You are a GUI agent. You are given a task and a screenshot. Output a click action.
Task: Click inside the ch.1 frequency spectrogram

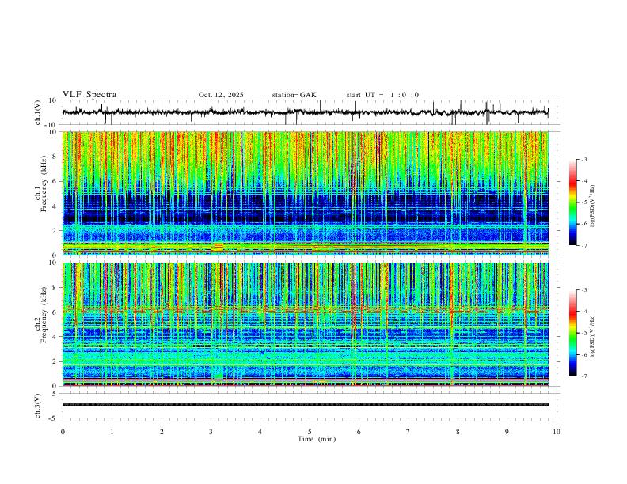[305, 193]
